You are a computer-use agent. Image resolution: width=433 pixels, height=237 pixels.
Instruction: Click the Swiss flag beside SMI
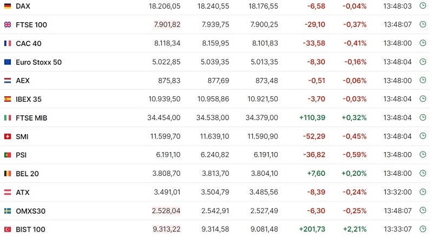coord(8,136)
